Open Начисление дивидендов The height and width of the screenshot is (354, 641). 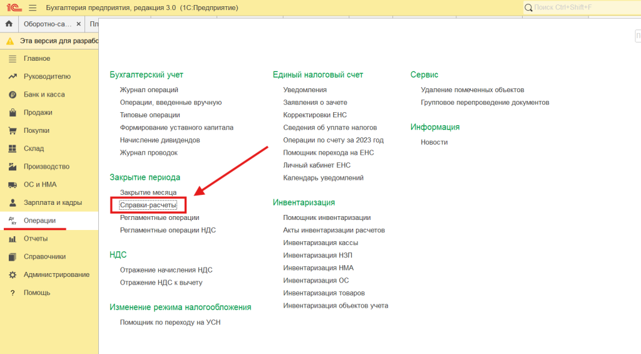pyautogui.click(x=160, y=140)
